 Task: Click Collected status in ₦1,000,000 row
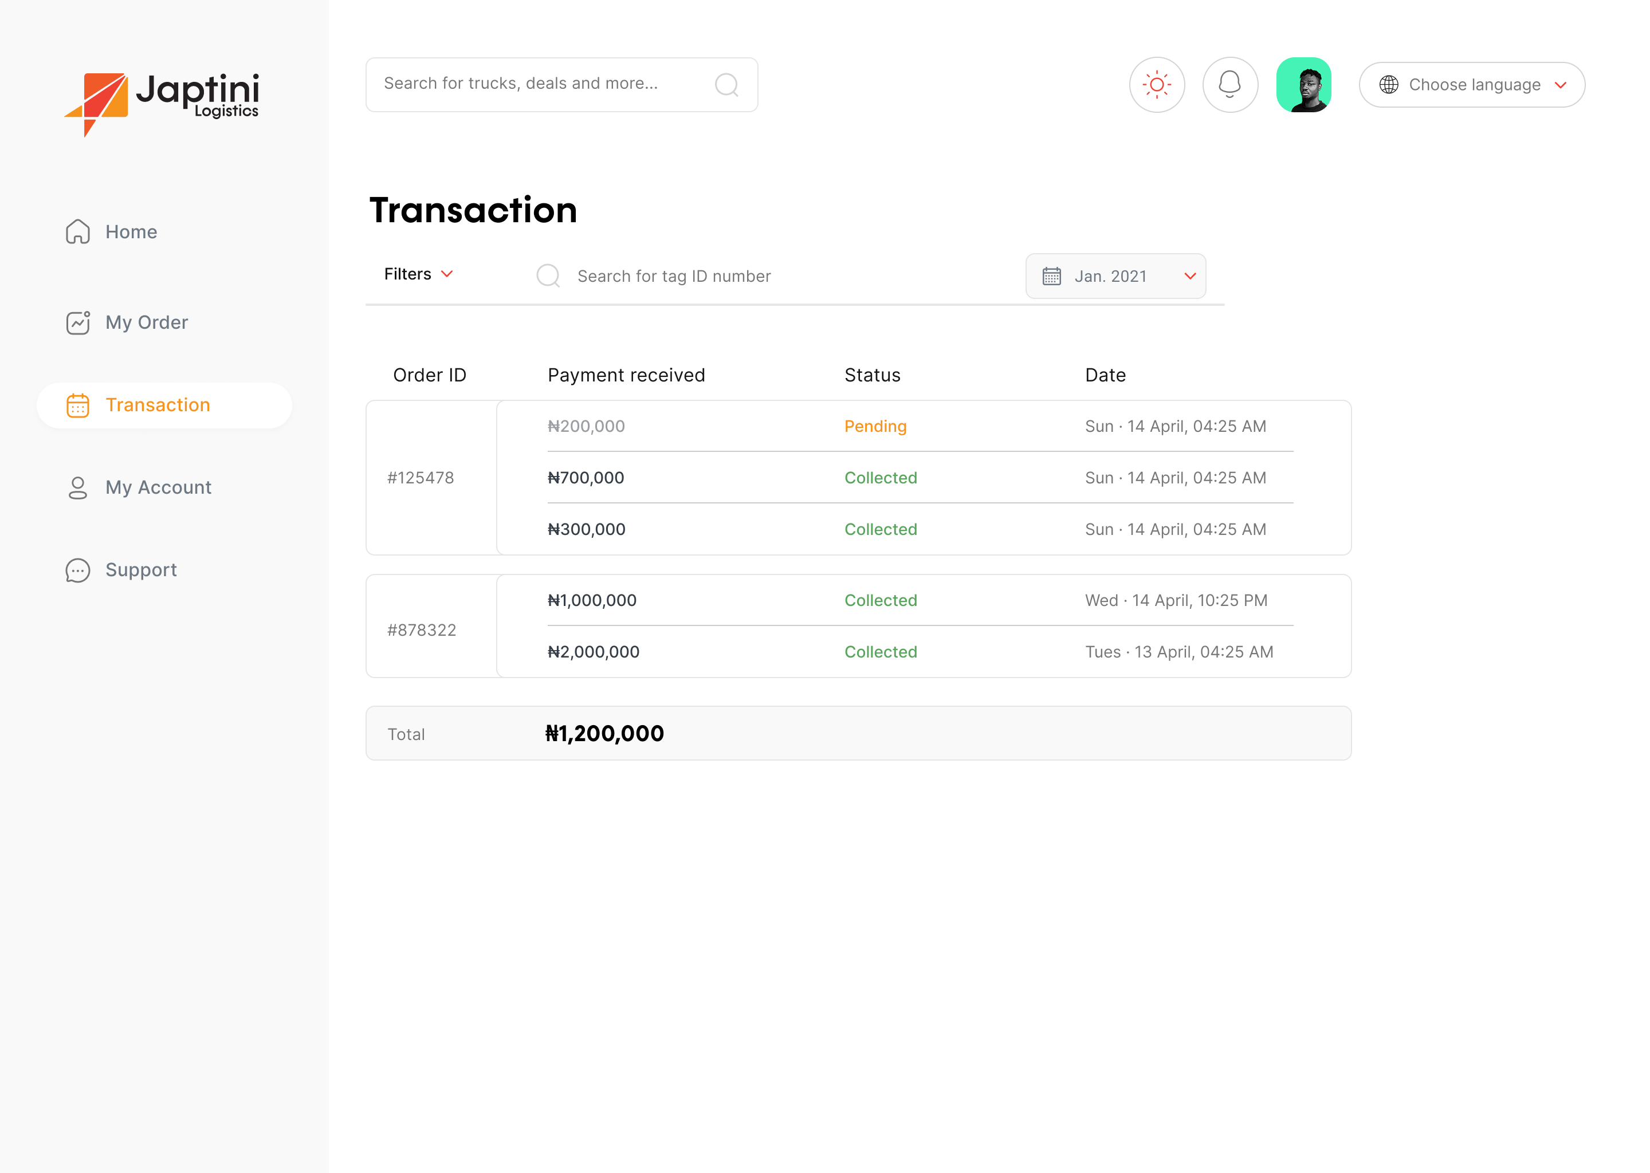(881, 600)
